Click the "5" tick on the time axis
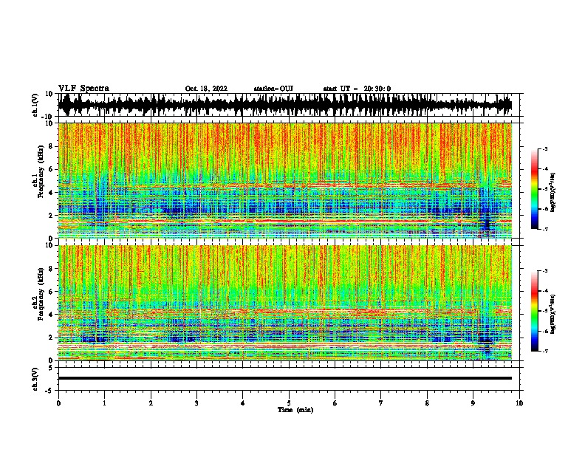585x452 pixels. (289, 403)
